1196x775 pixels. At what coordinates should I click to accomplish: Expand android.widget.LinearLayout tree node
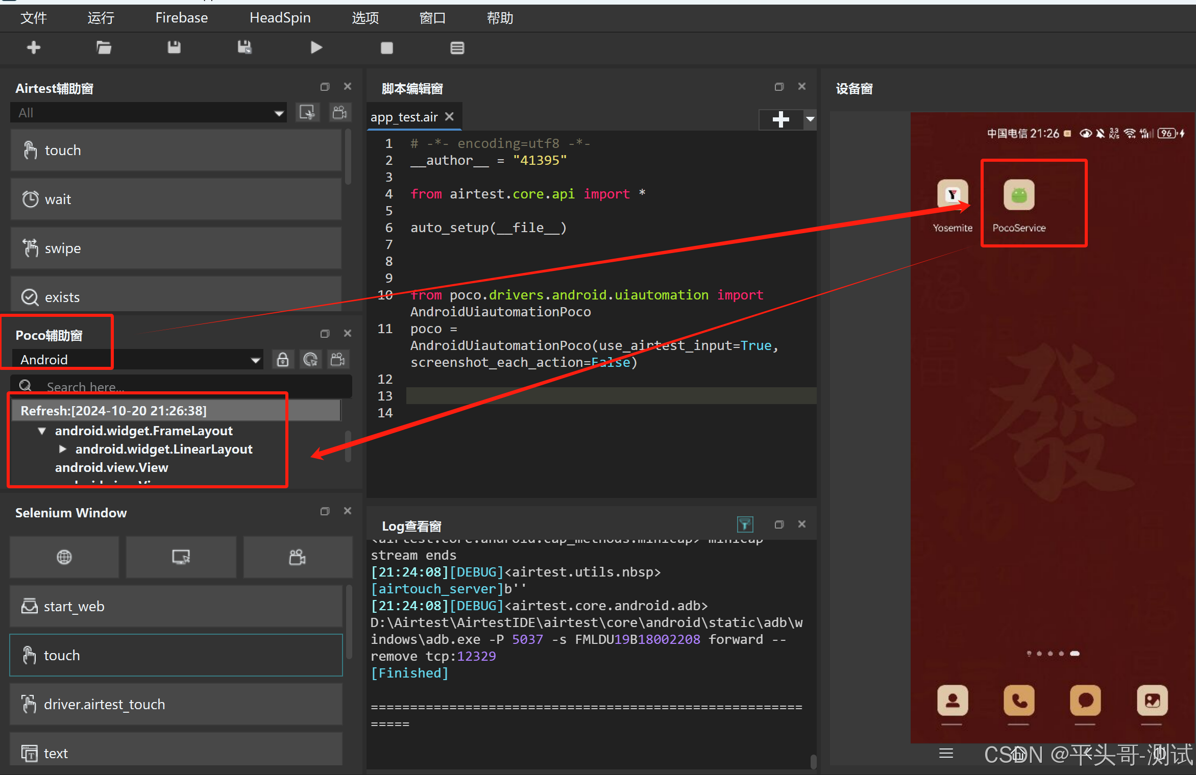click(62, 449)
